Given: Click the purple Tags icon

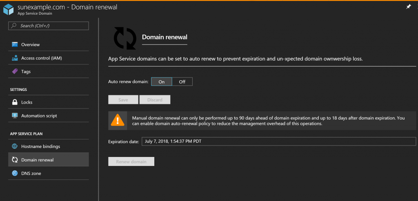Looking at the screenshot, I should coord(15,71).
